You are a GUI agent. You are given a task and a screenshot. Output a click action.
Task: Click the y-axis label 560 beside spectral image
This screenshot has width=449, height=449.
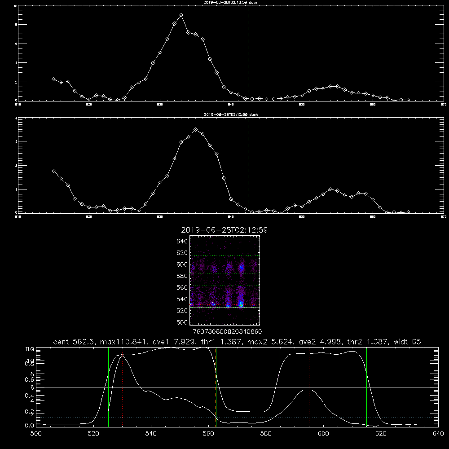tap(182, 287)
